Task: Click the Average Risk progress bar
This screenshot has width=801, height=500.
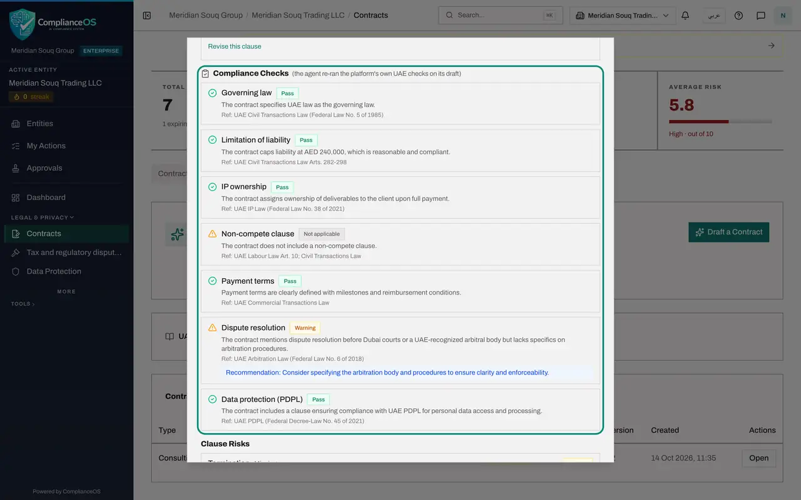Action: pyautogui.click(x=720, y=121)
